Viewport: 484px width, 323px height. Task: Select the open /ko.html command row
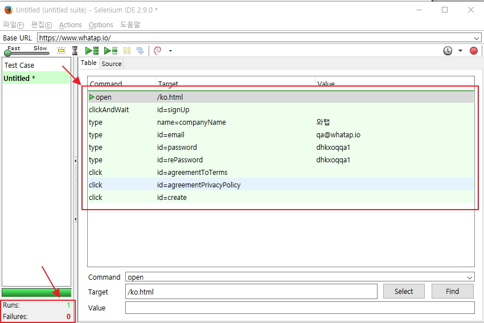click(281, 97)
